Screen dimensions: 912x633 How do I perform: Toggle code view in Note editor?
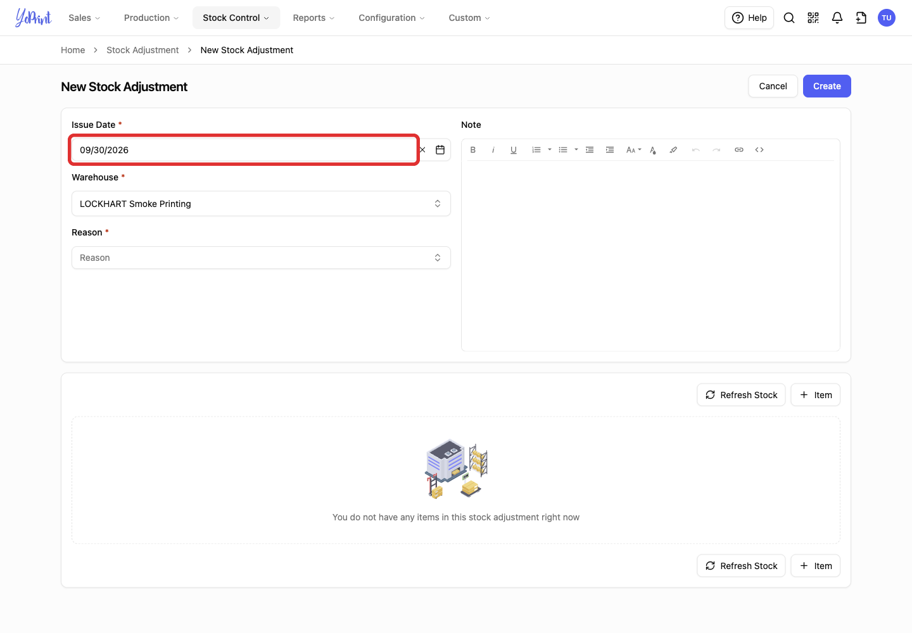759,150
